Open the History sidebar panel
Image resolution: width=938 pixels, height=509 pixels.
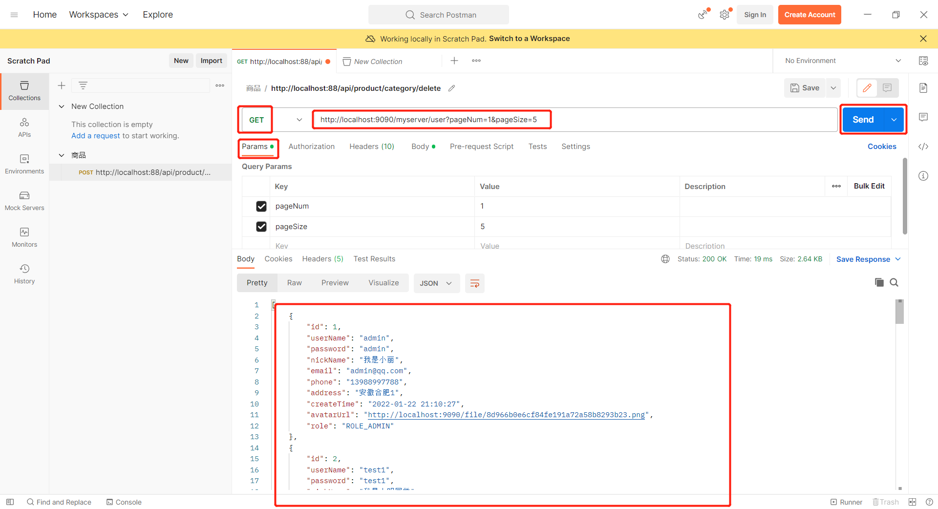tap(24, 274)
